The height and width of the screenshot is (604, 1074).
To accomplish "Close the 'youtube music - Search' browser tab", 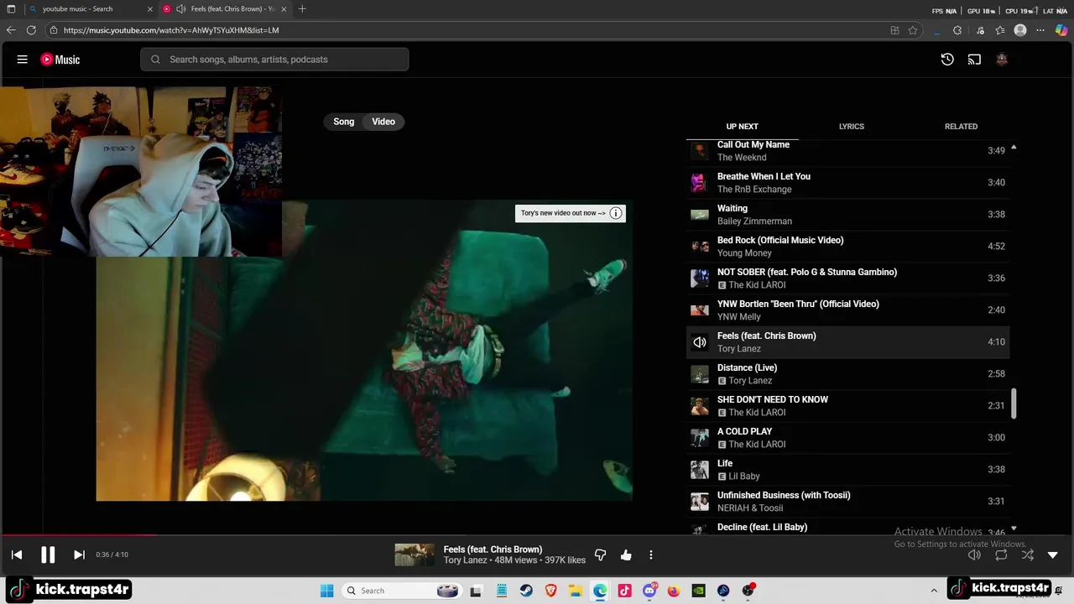I will pos(150,9).
